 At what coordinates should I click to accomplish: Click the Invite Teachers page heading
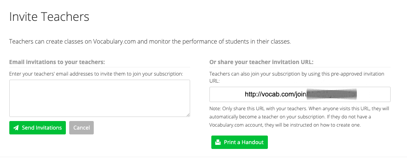coord(49,17)
